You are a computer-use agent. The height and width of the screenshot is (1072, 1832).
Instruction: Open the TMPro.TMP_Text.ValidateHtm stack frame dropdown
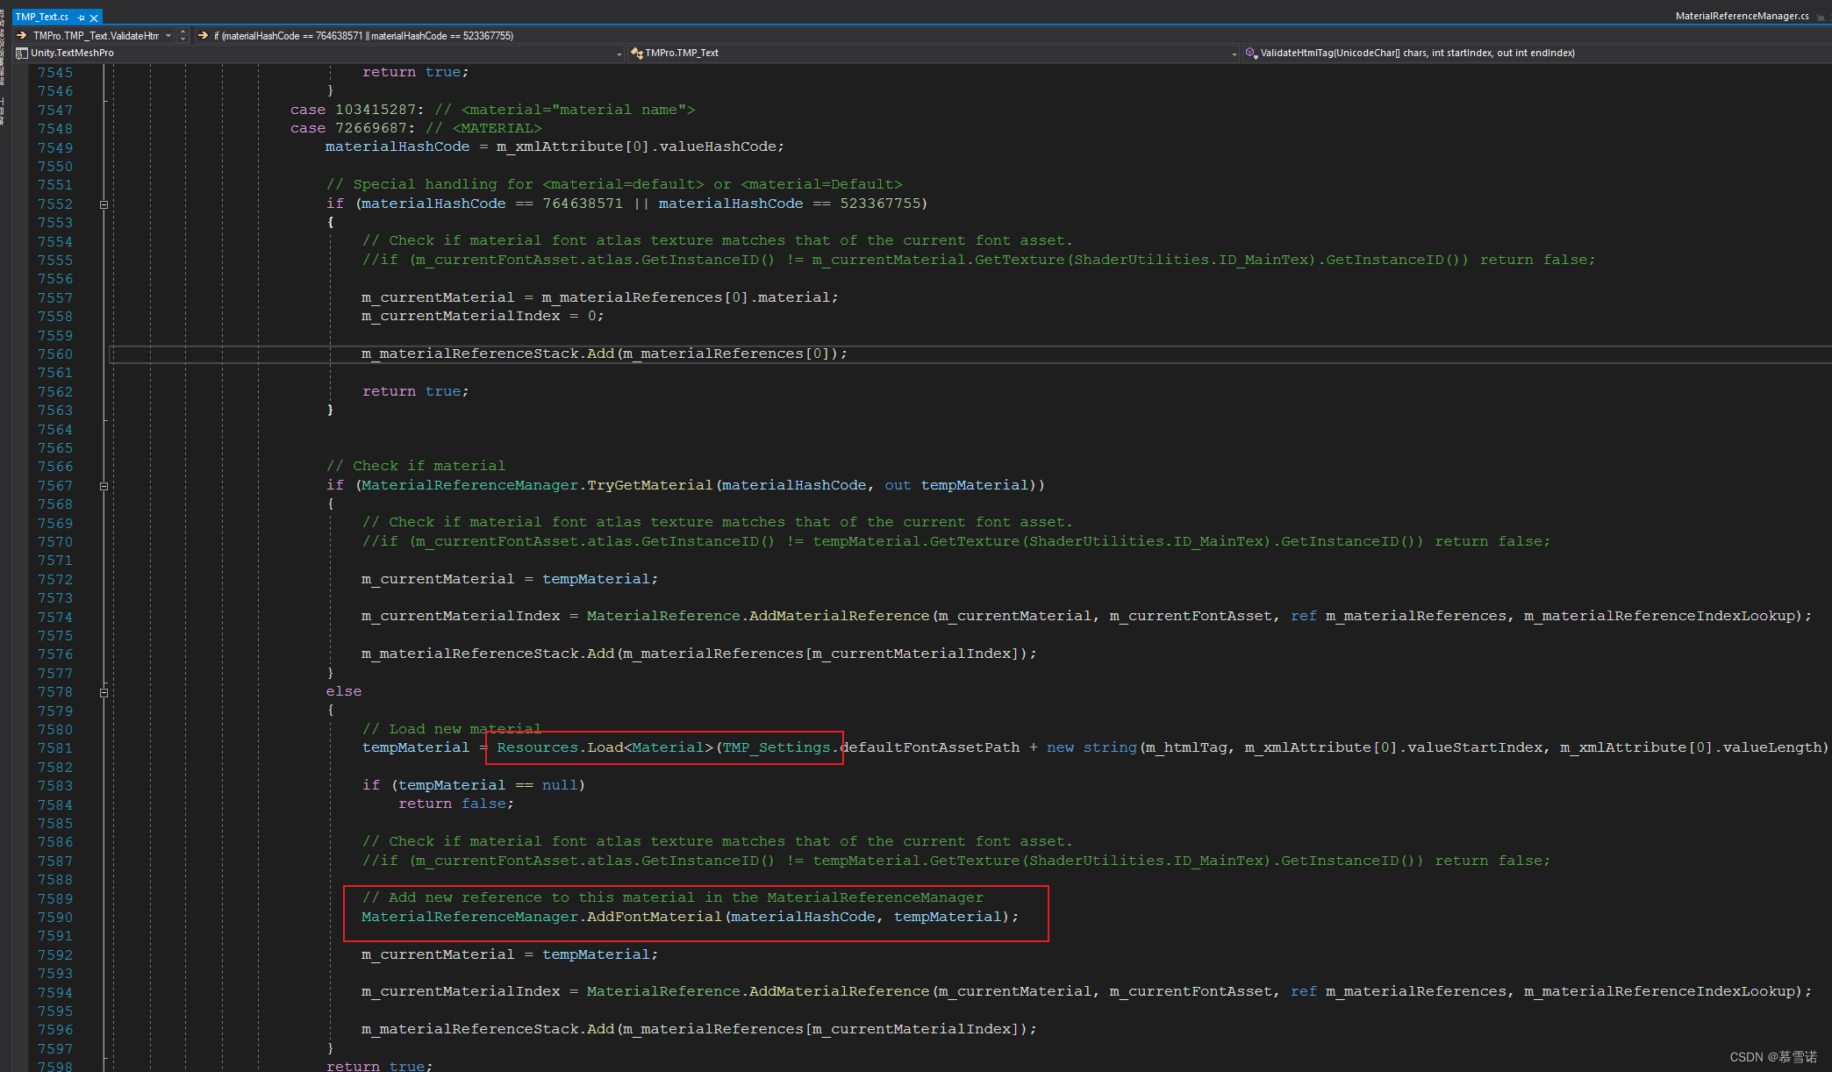[x=168, y=35]
